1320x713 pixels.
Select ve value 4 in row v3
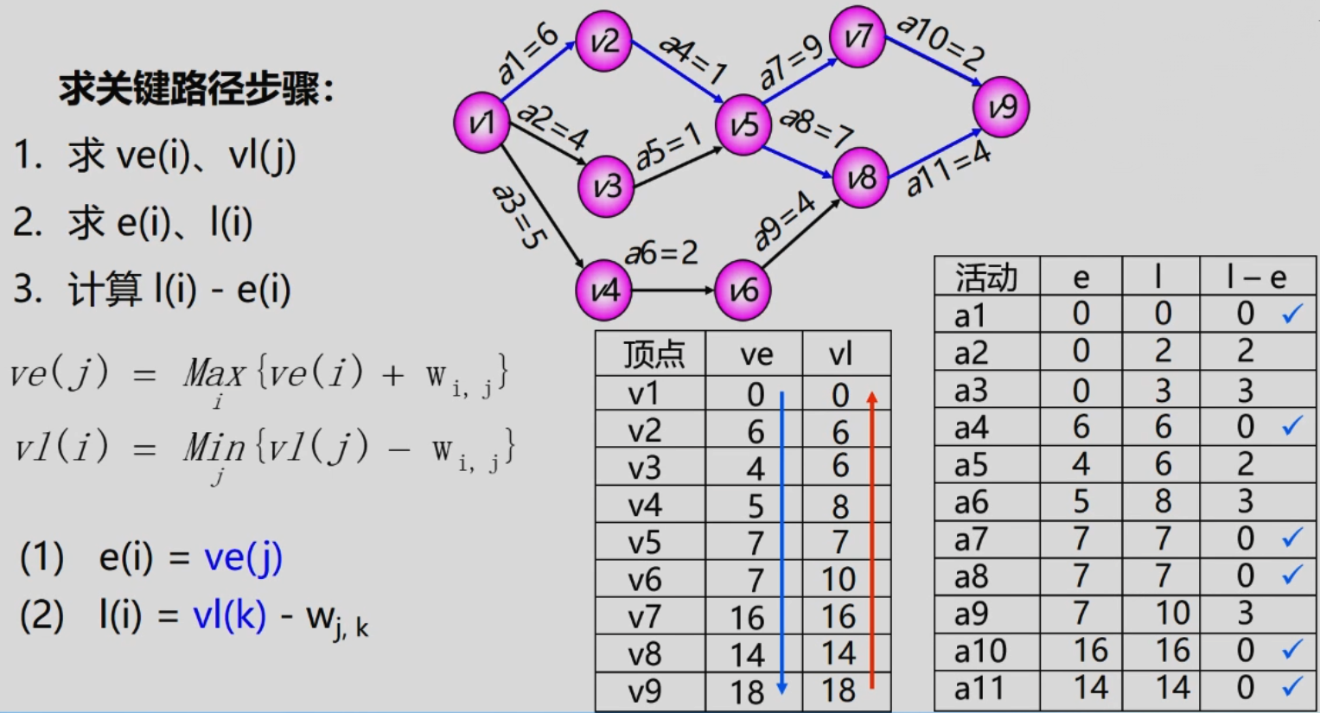pos(756,468)
